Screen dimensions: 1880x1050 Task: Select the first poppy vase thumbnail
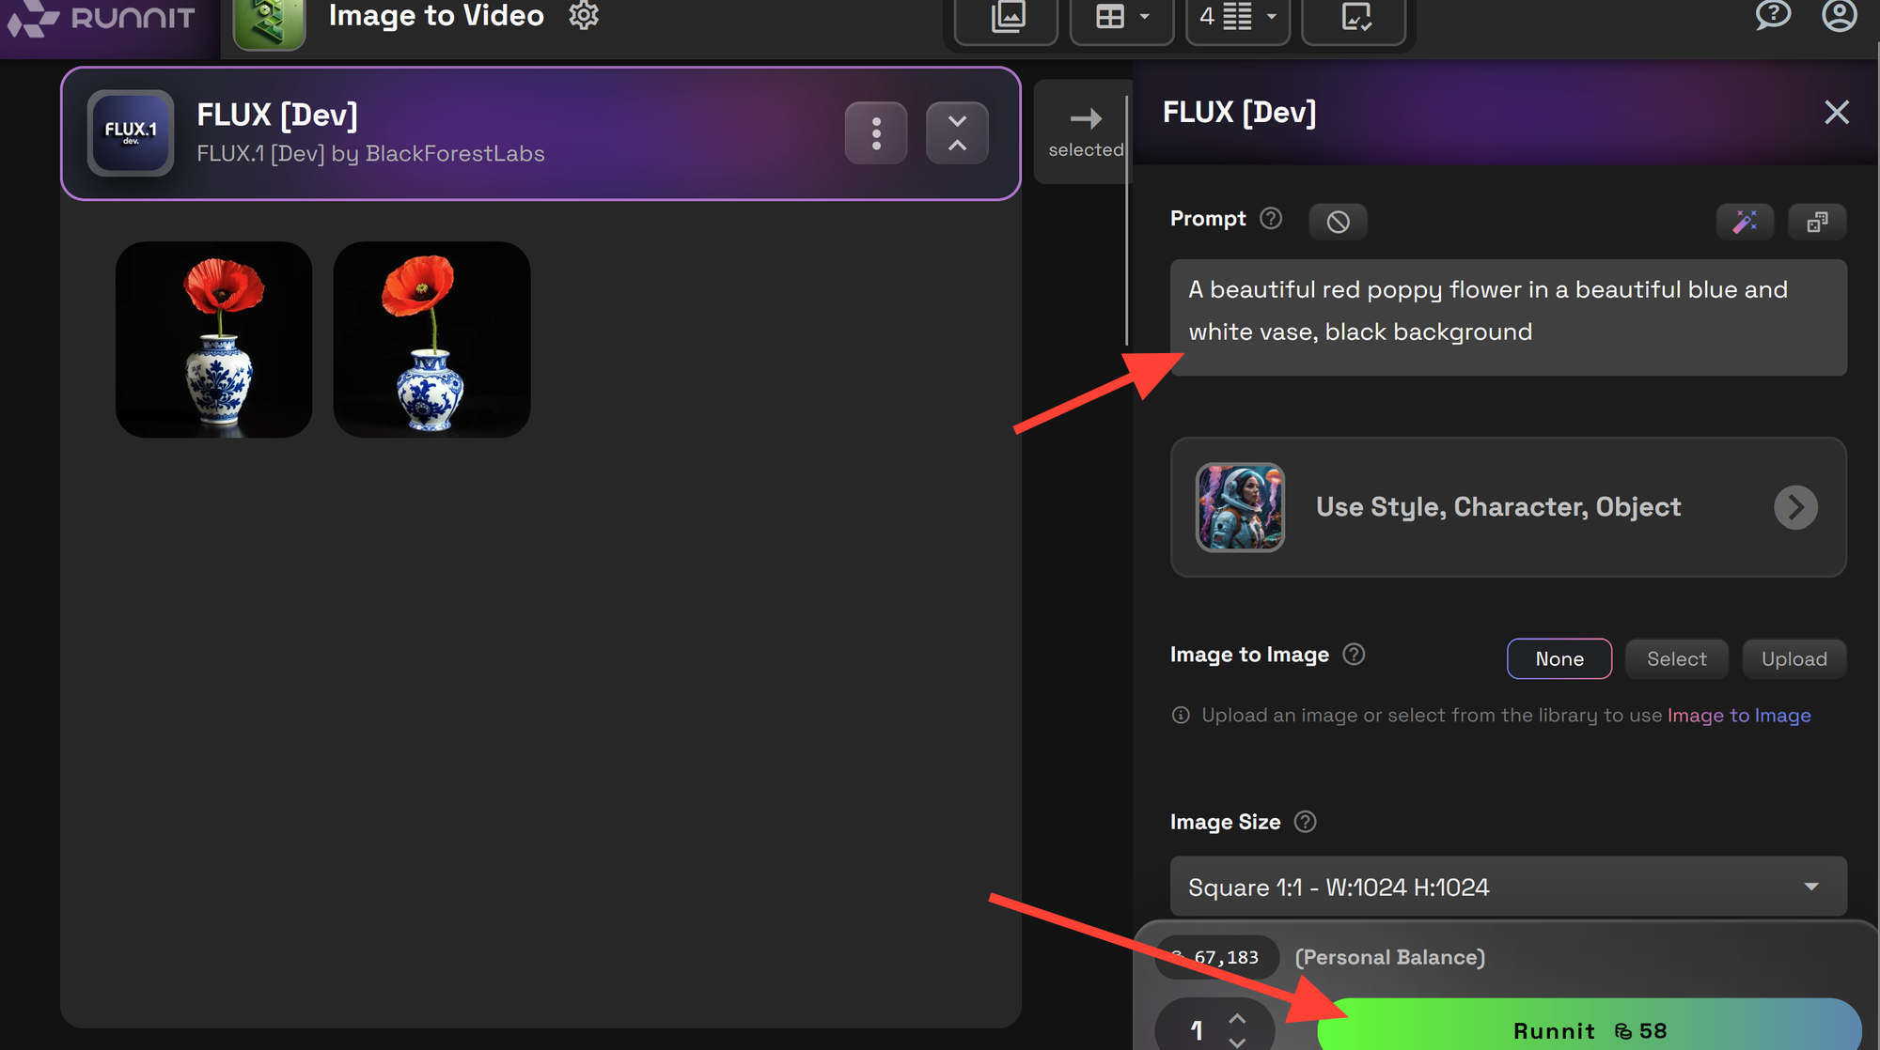tap(214, 340)
